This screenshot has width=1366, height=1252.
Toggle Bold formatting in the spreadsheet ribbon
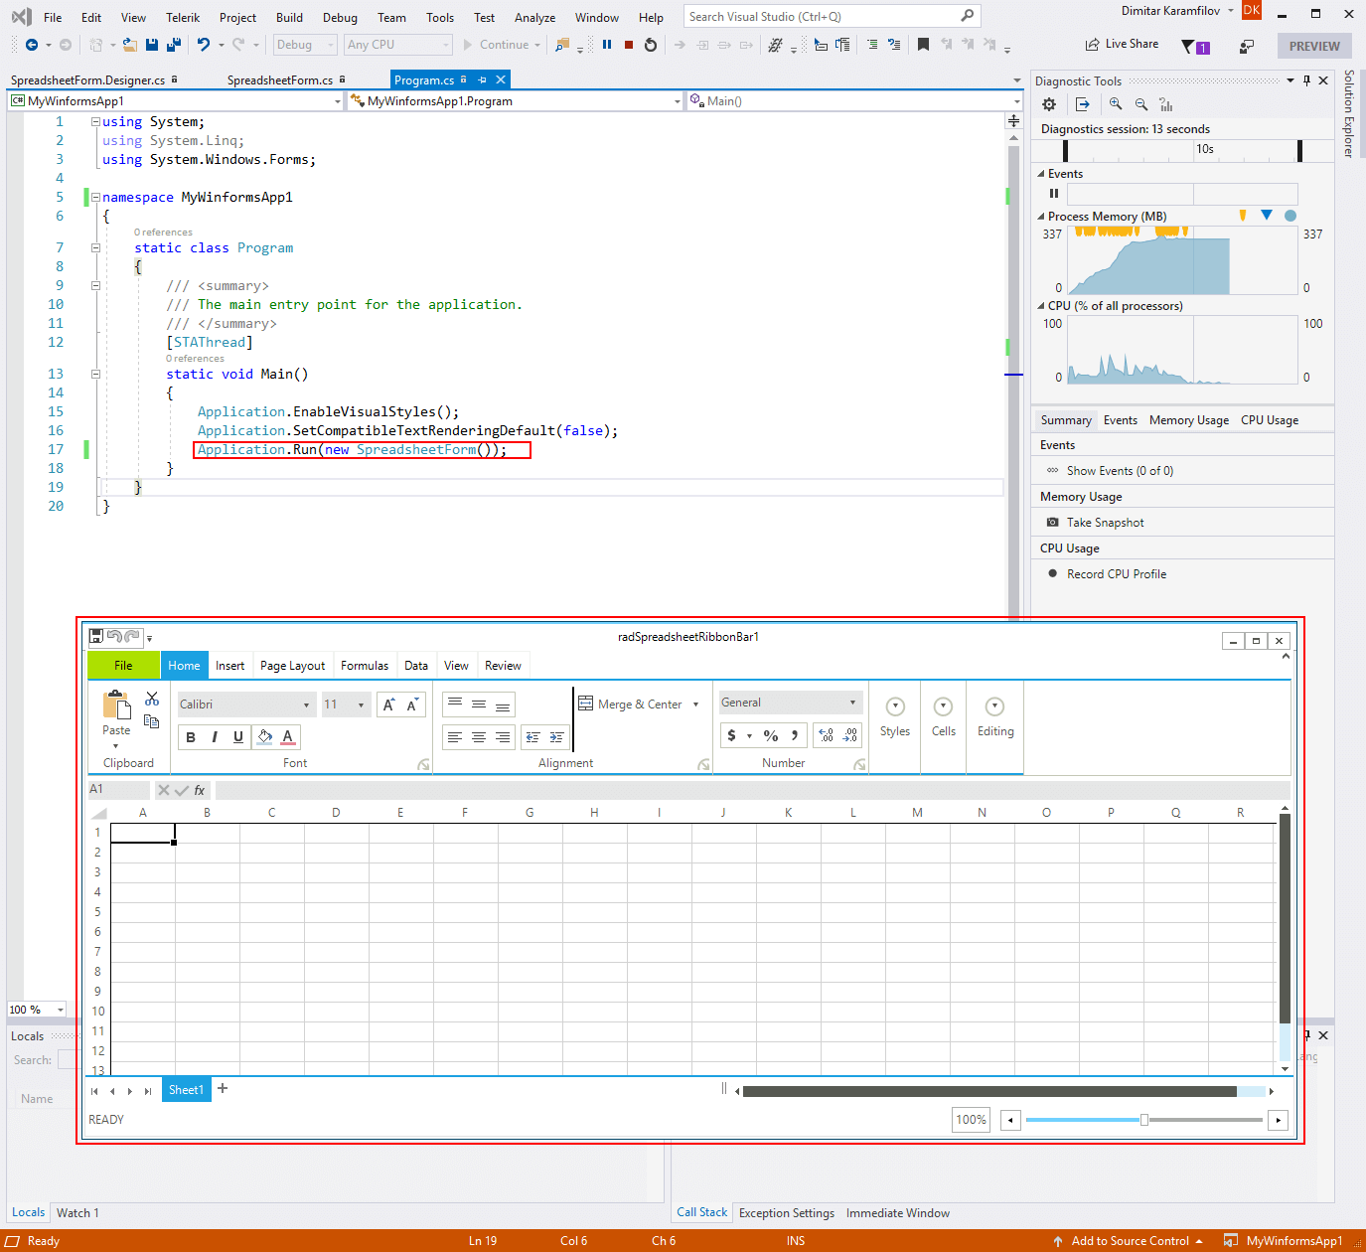pyautogui.click(x=191, y=736)
